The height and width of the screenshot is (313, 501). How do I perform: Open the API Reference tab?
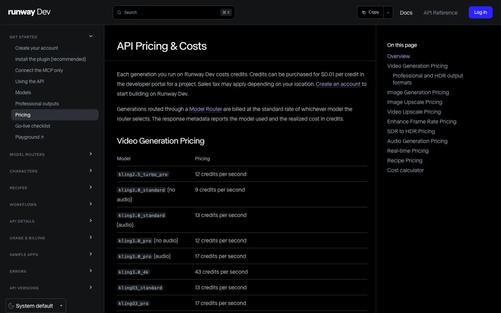tap(440, 13)
